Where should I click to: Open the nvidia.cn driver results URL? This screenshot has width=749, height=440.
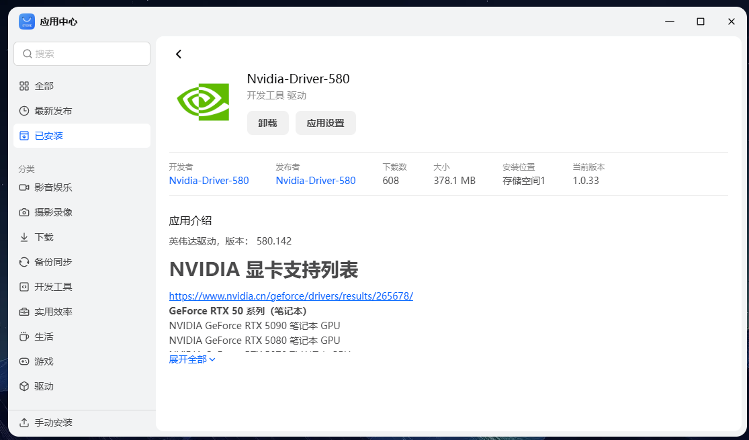tap(291, 296)
